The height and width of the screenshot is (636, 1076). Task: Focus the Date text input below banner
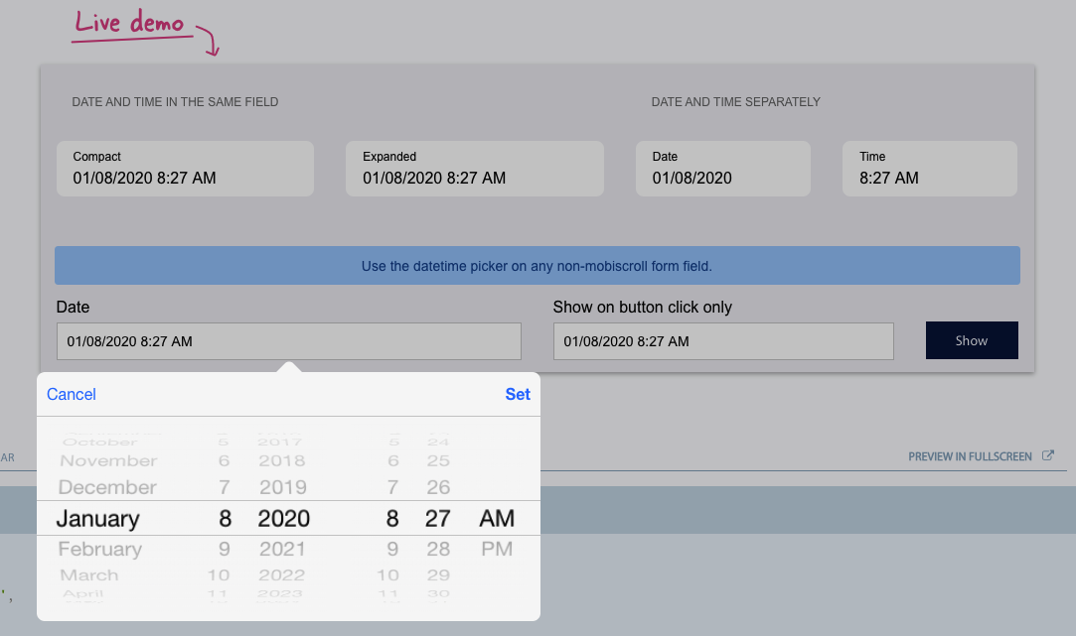[288, 341]
